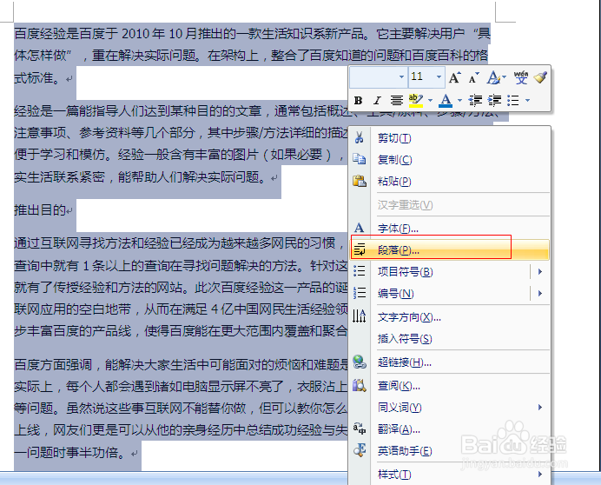Image resolution: width=601 pixels, height=485 pixels.
Task: Click the Copy pages icon
Action: coord(360,159)
